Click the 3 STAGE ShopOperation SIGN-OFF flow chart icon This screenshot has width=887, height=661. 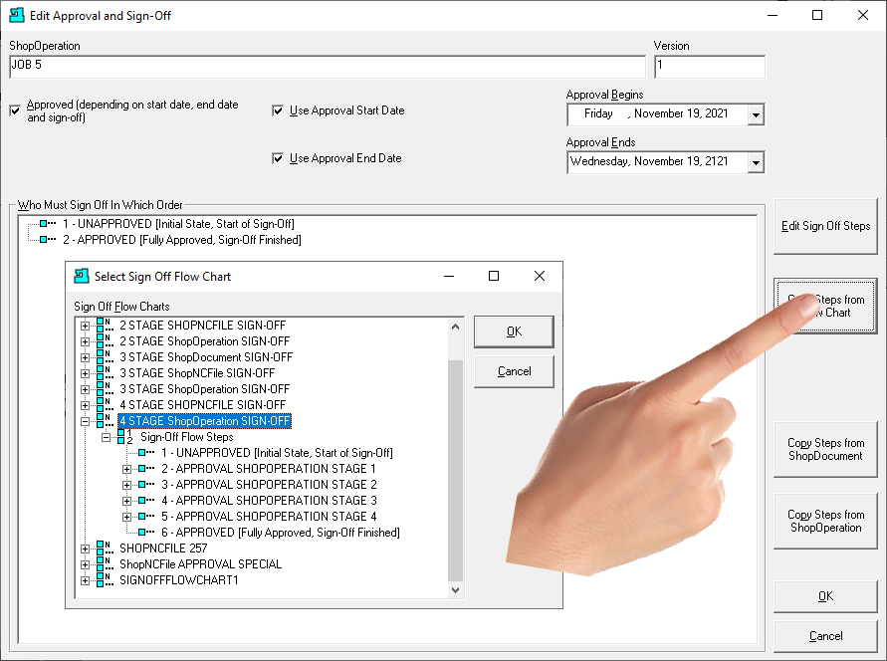[x=104, y=389]
